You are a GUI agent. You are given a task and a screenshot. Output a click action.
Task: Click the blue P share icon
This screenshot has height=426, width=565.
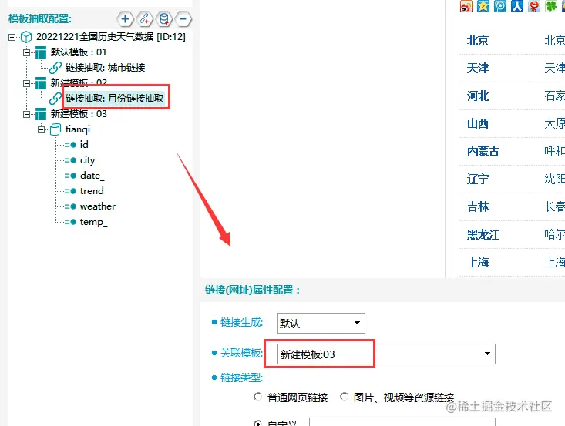point(499,6)
